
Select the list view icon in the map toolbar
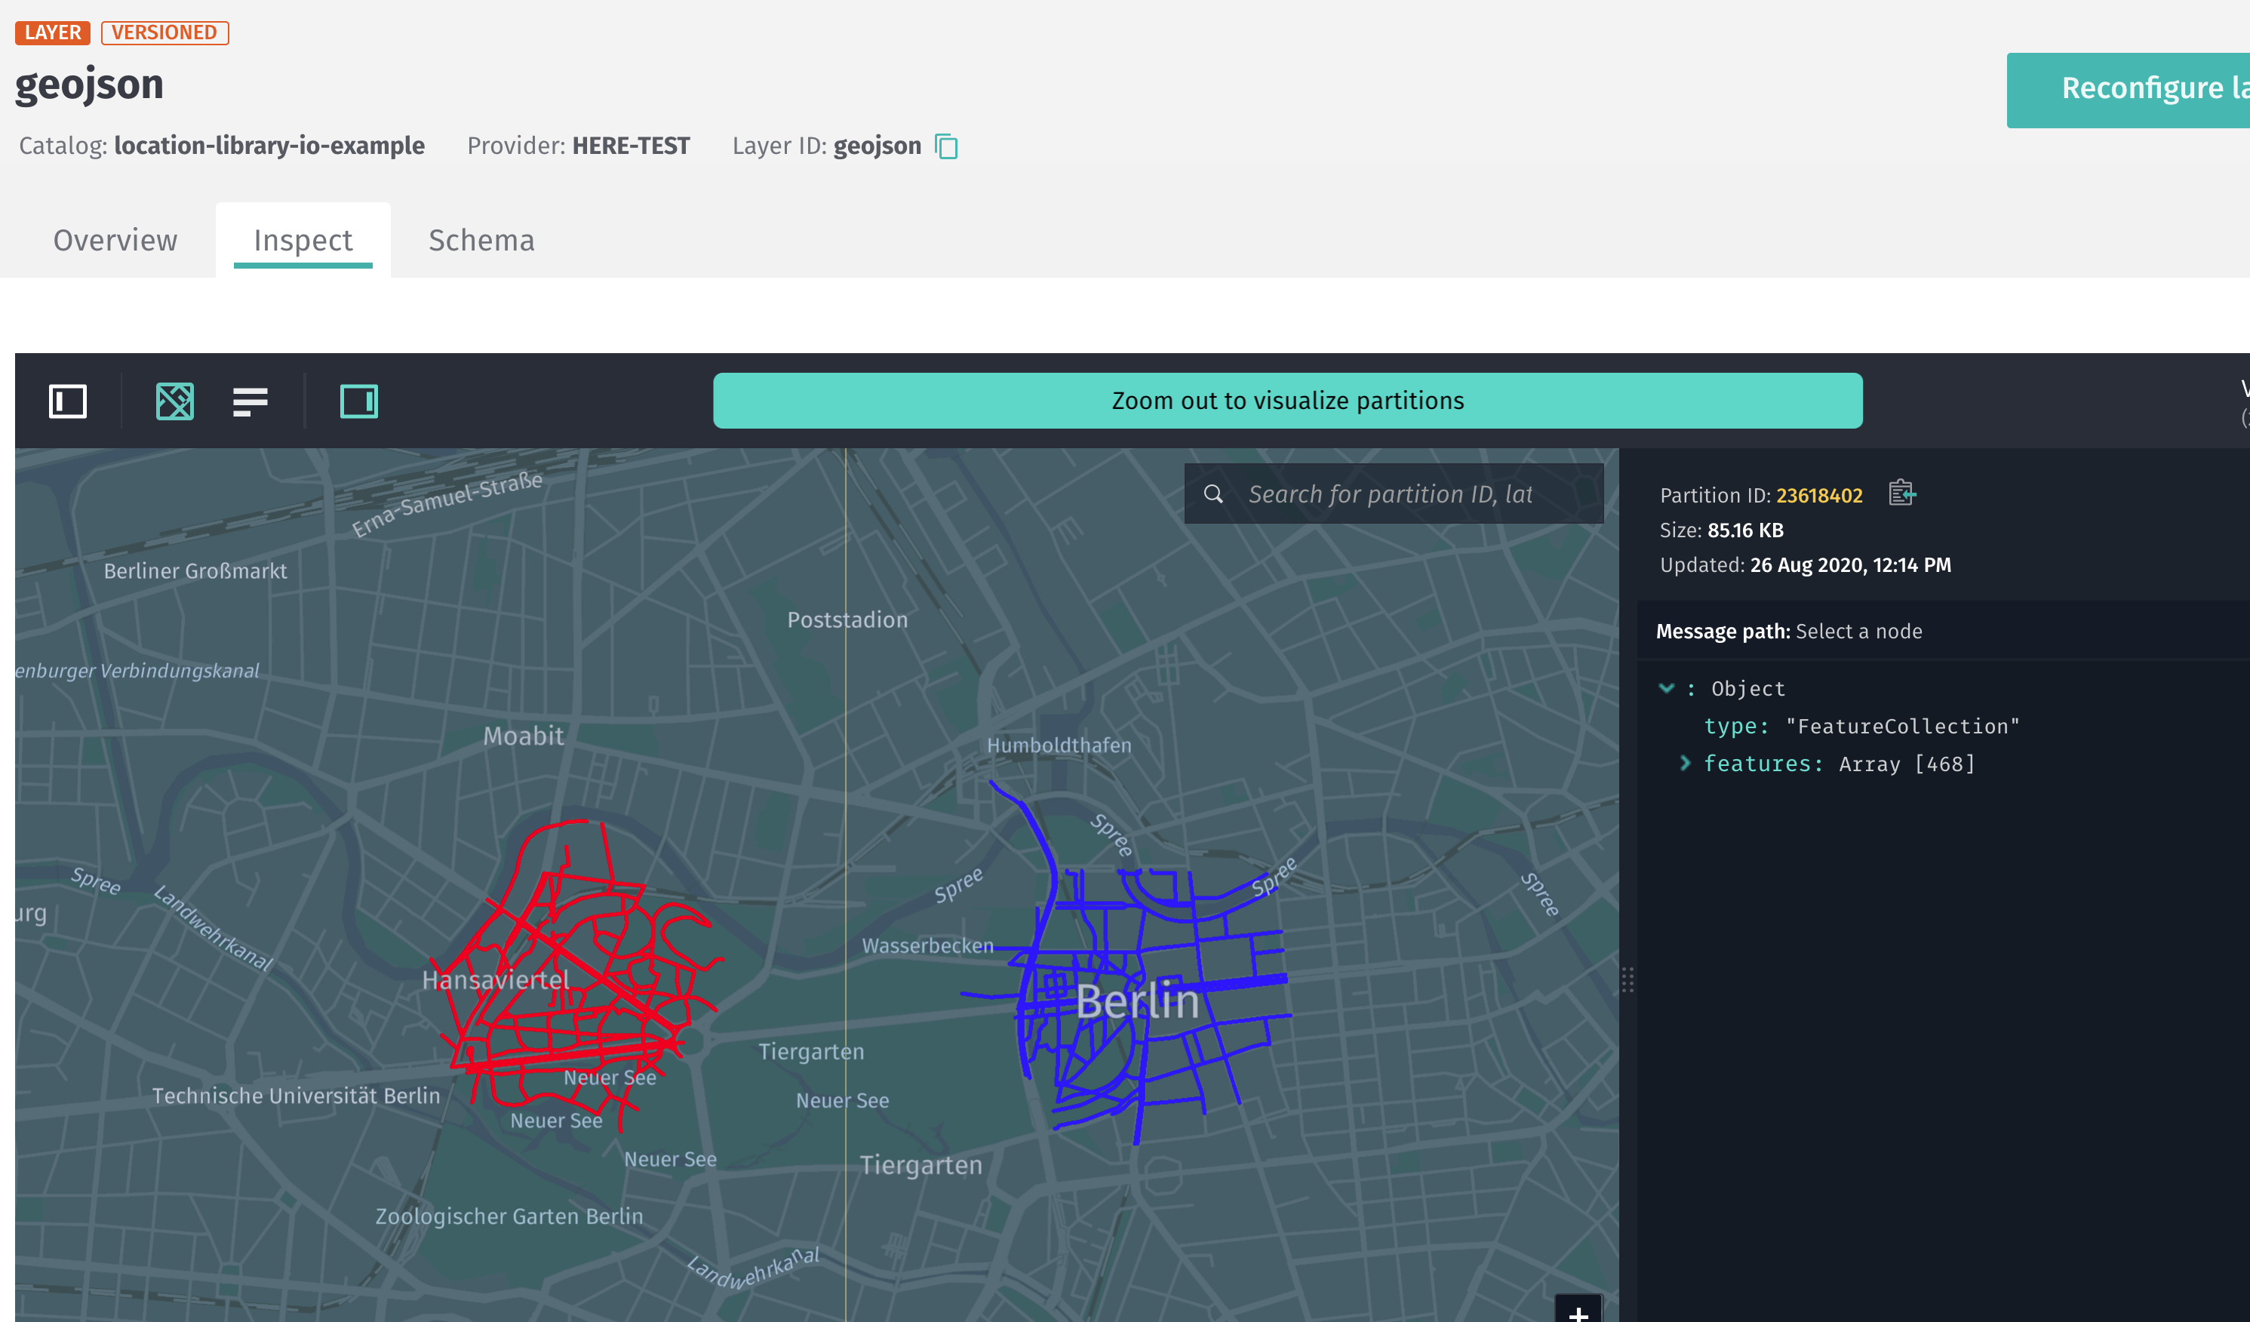click(x=250, y=401)
